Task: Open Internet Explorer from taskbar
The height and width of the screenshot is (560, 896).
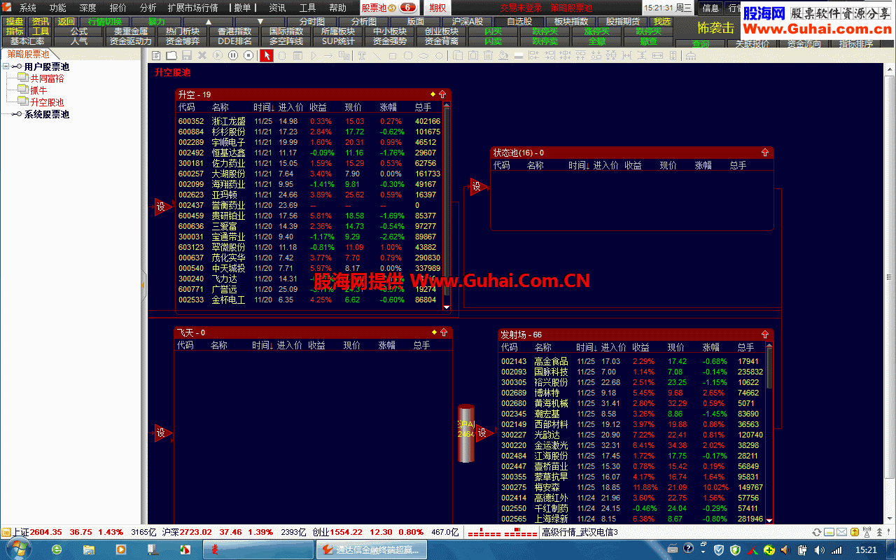Action: [x=57, y=549]
